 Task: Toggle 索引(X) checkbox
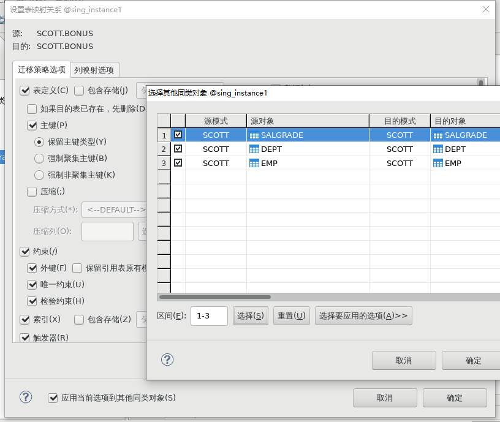tap(25, 319)
